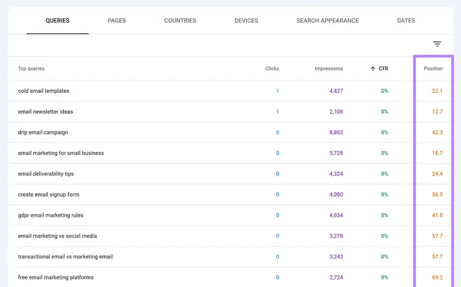Click the Top queries column header
461x287 pixels.
[x=31, y=68]
